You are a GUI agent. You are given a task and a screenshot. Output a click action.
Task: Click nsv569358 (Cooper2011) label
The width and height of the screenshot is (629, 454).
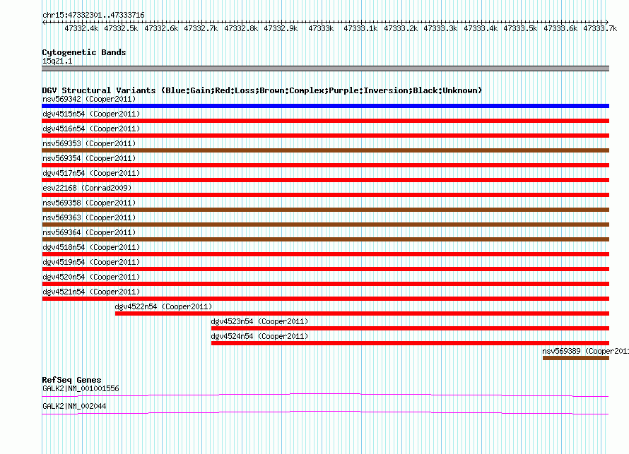coord(89,203)
